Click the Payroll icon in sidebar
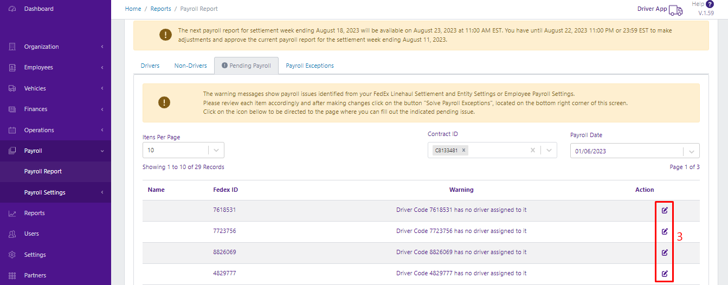728x285 pixels. (12, 151)
